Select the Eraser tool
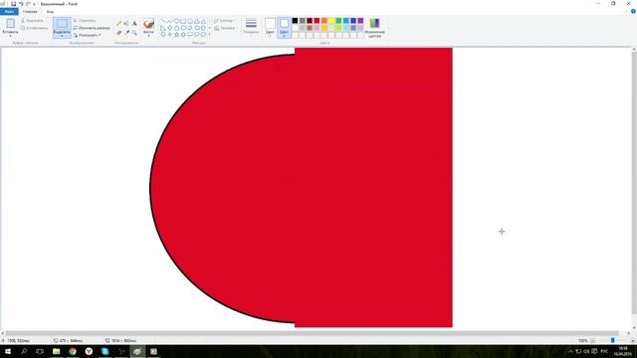 click(x=118, y=33)
